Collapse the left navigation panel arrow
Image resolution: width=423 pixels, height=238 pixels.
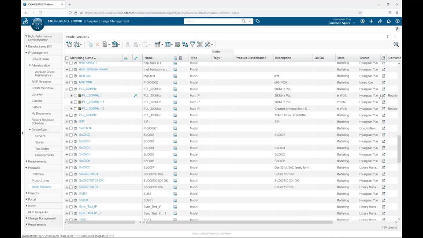[22, 133]
